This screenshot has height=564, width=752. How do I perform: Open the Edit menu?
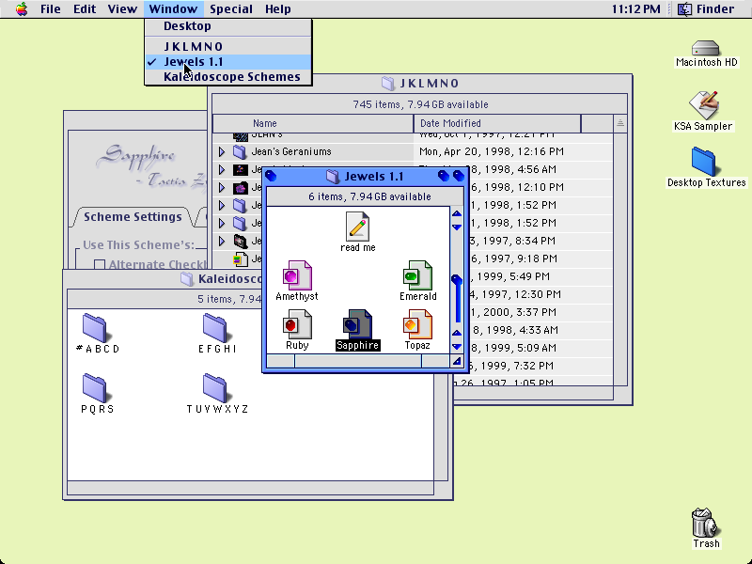[x=85, y=8]
